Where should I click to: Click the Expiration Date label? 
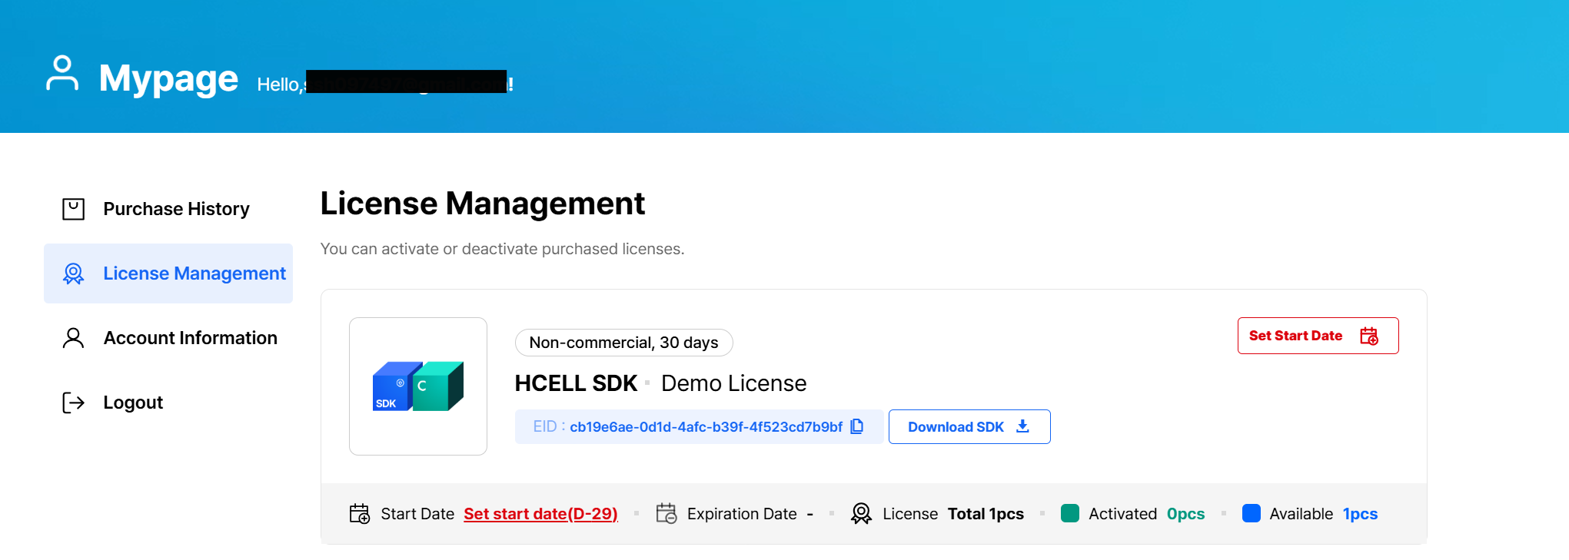[x=742, y=514]
